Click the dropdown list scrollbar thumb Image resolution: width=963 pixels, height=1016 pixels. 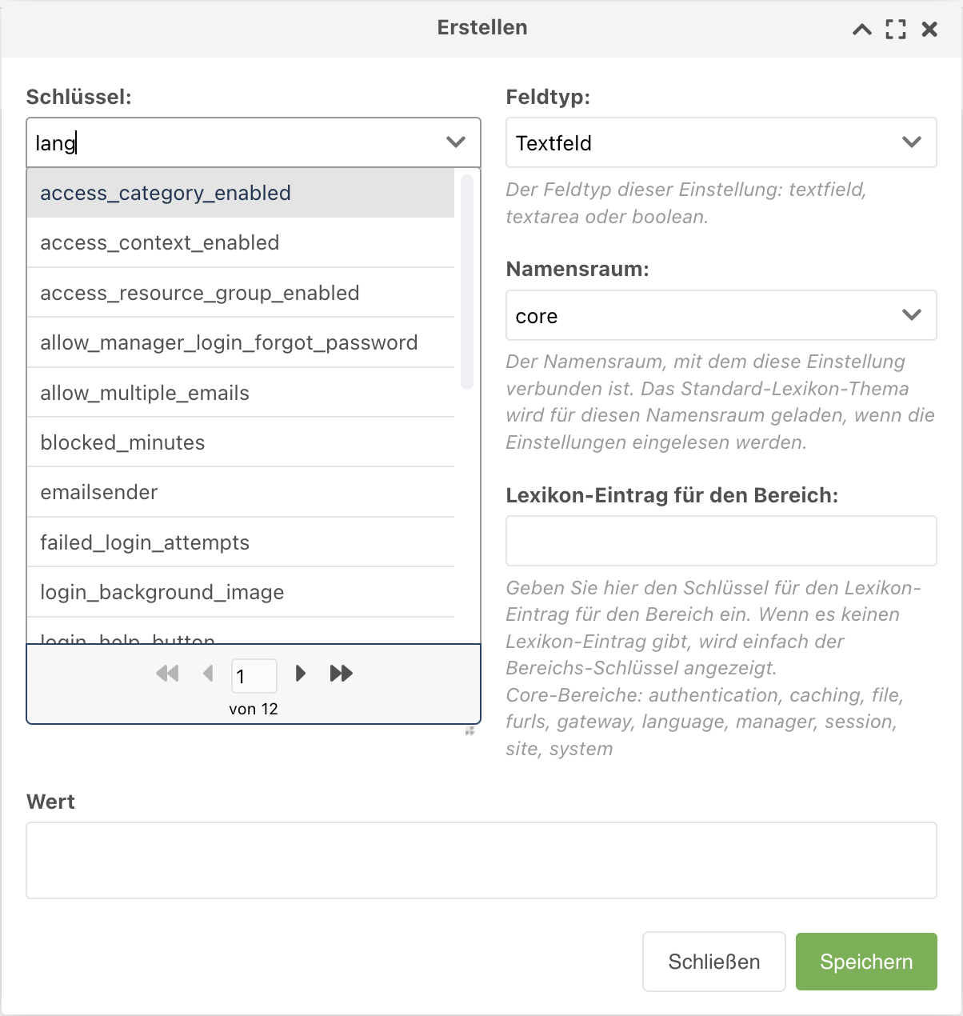point(467,282)
